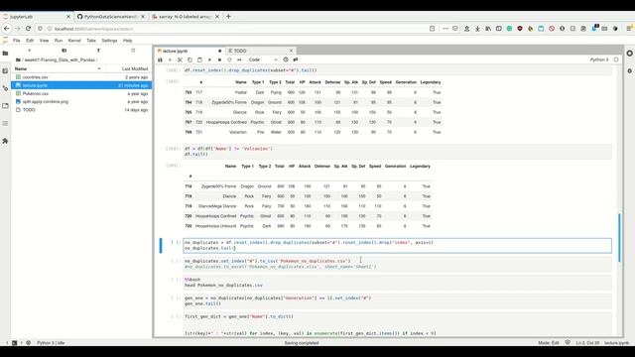
Task: Open the property inspector icon on right sidebar
Action: [x=629, y=70]
